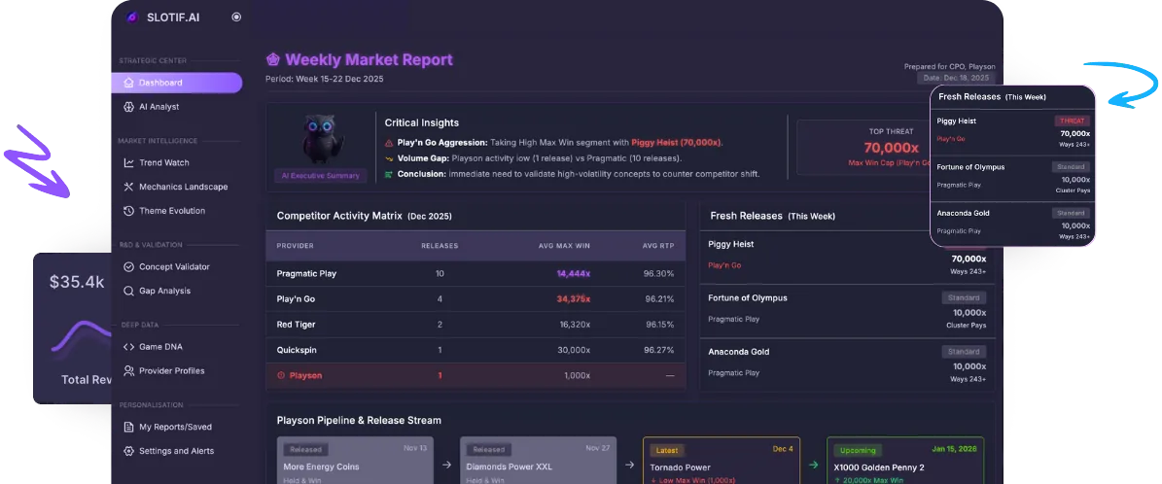This screenshot has height=484, width=1162.
Task: Open Theme Evolution page
Action: click(172, 211)
